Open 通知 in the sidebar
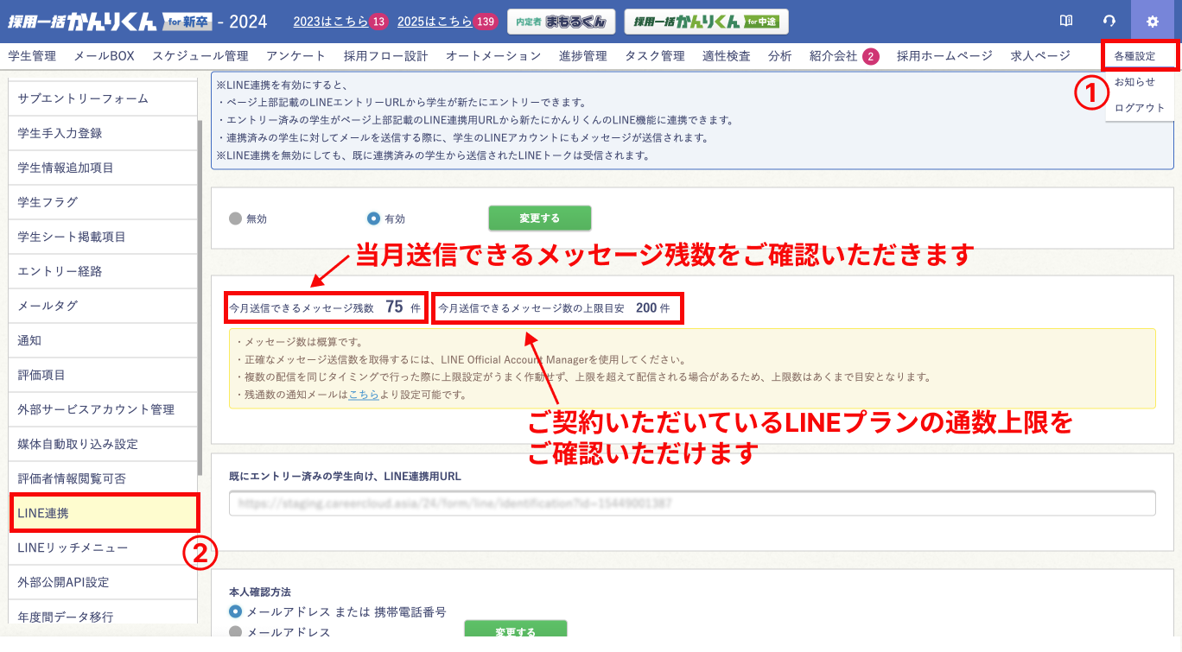 (x=103, y=340)
